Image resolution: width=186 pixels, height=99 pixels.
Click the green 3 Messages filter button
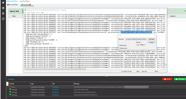click(180, 79)
